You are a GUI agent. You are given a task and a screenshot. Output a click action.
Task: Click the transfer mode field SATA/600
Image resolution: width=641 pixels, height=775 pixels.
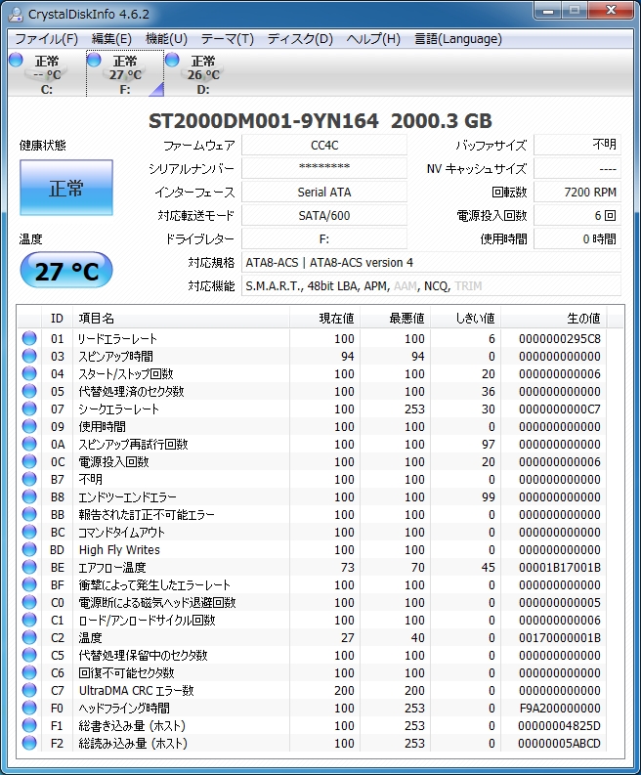click(x=324, y=215)
